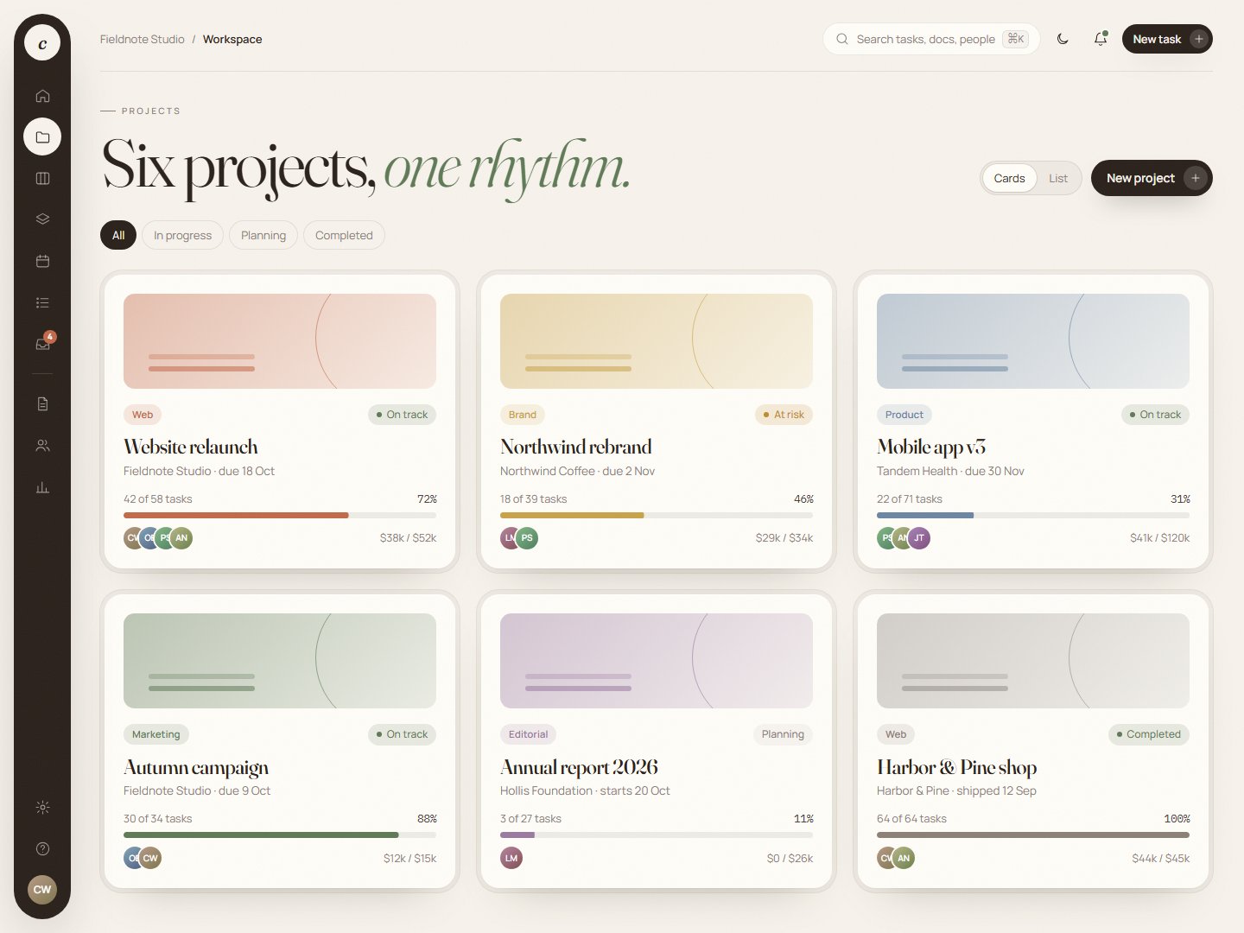This screenshot has width=1244, height=933.
Task: Open the task list icon in sidebar
Action: pos(42,302)
